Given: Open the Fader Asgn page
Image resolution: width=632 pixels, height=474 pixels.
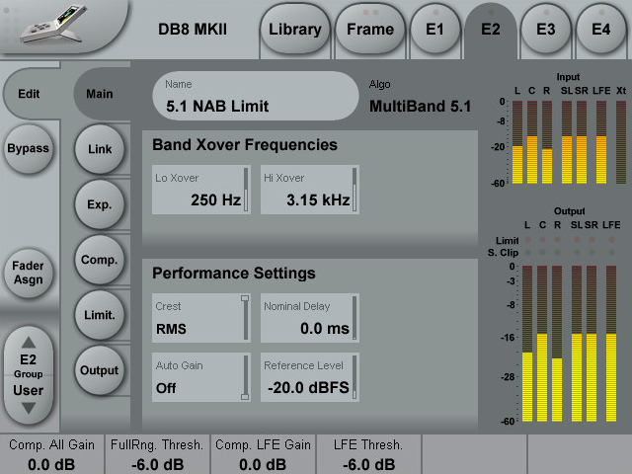Looking at the screenshot, I should [29, 273].
